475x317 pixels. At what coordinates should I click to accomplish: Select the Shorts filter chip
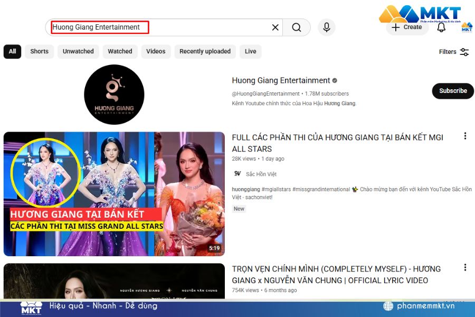tap(40, 51)
